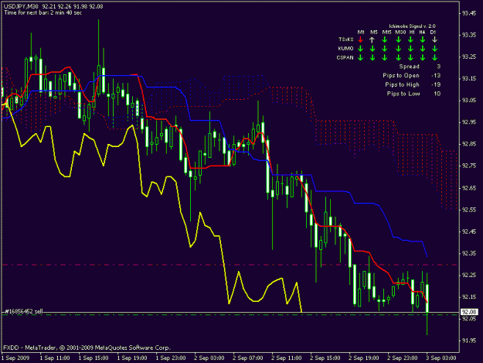Select the KUMO M15 down arrow
The image size is (483, 363).
(x=384, y=49)
